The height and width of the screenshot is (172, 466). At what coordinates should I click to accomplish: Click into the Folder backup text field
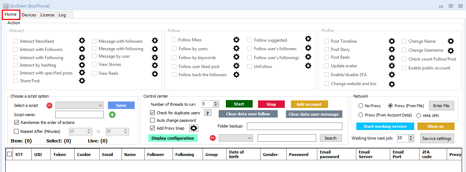coord(294,126)
